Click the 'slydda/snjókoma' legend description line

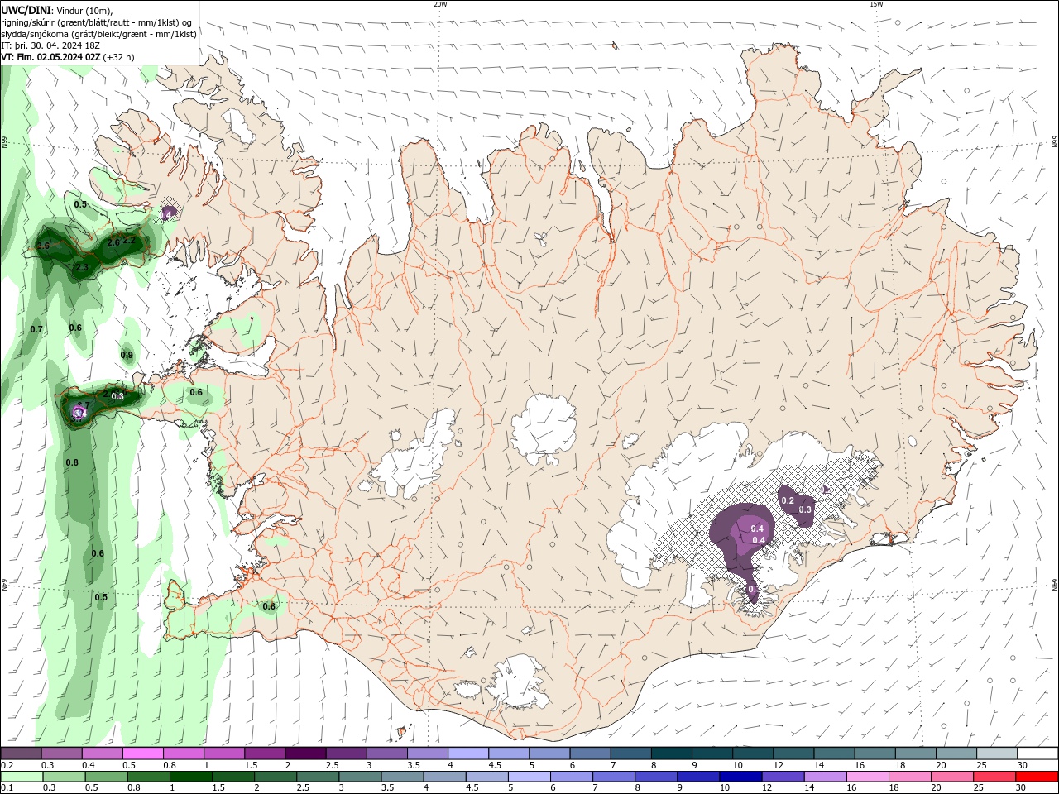98,34
